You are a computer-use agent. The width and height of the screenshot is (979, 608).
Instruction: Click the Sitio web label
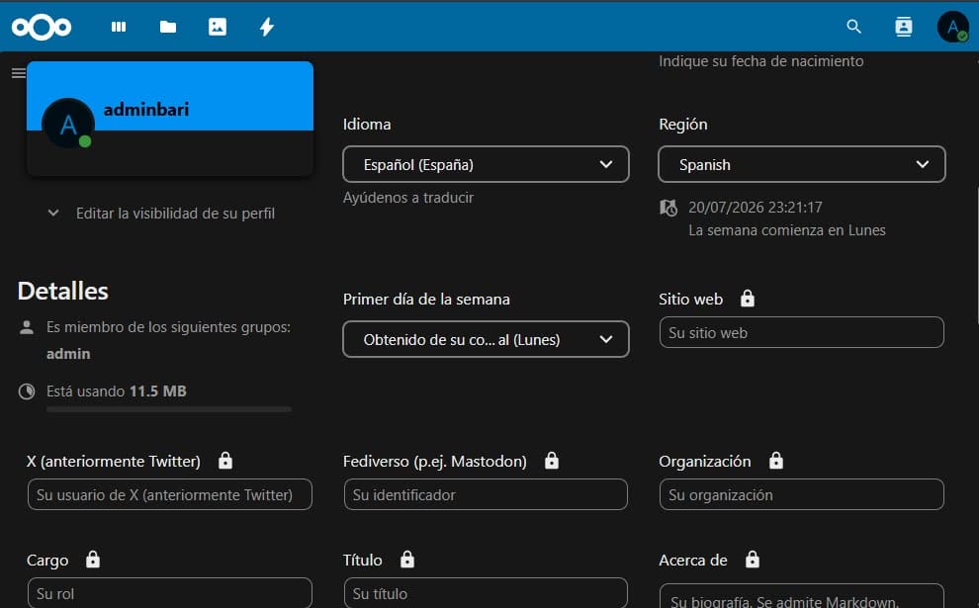point(690,299)
